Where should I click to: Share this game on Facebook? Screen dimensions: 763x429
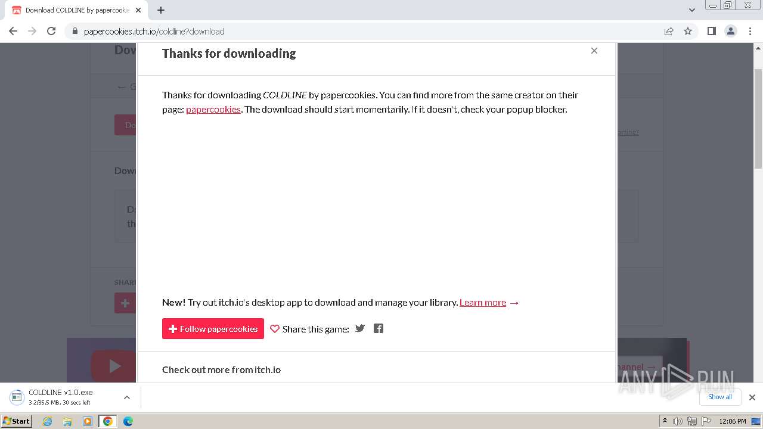point(379,328)
